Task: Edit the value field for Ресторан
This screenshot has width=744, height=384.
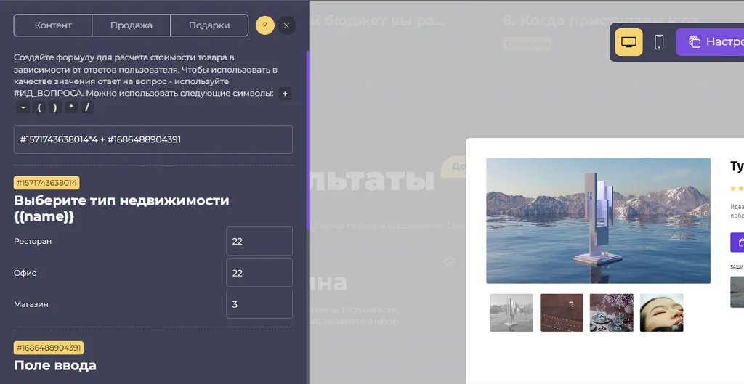Action: pos(259,241)
